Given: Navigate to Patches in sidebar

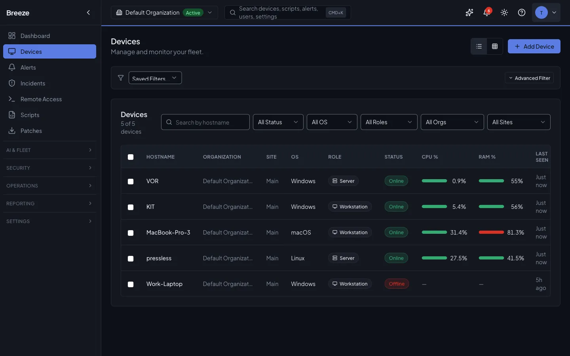Looking at the screenshot, I should [31, 131].
